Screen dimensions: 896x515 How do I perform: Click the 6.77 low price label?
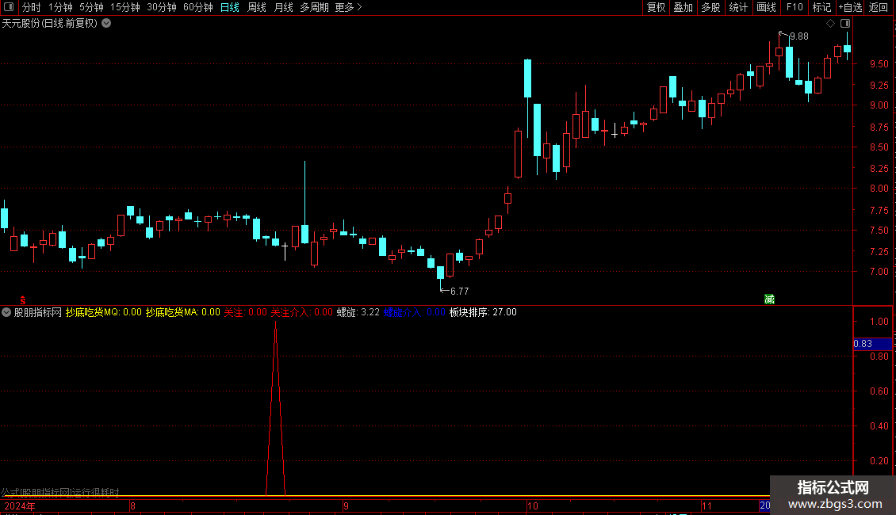(x=459, y=292)
